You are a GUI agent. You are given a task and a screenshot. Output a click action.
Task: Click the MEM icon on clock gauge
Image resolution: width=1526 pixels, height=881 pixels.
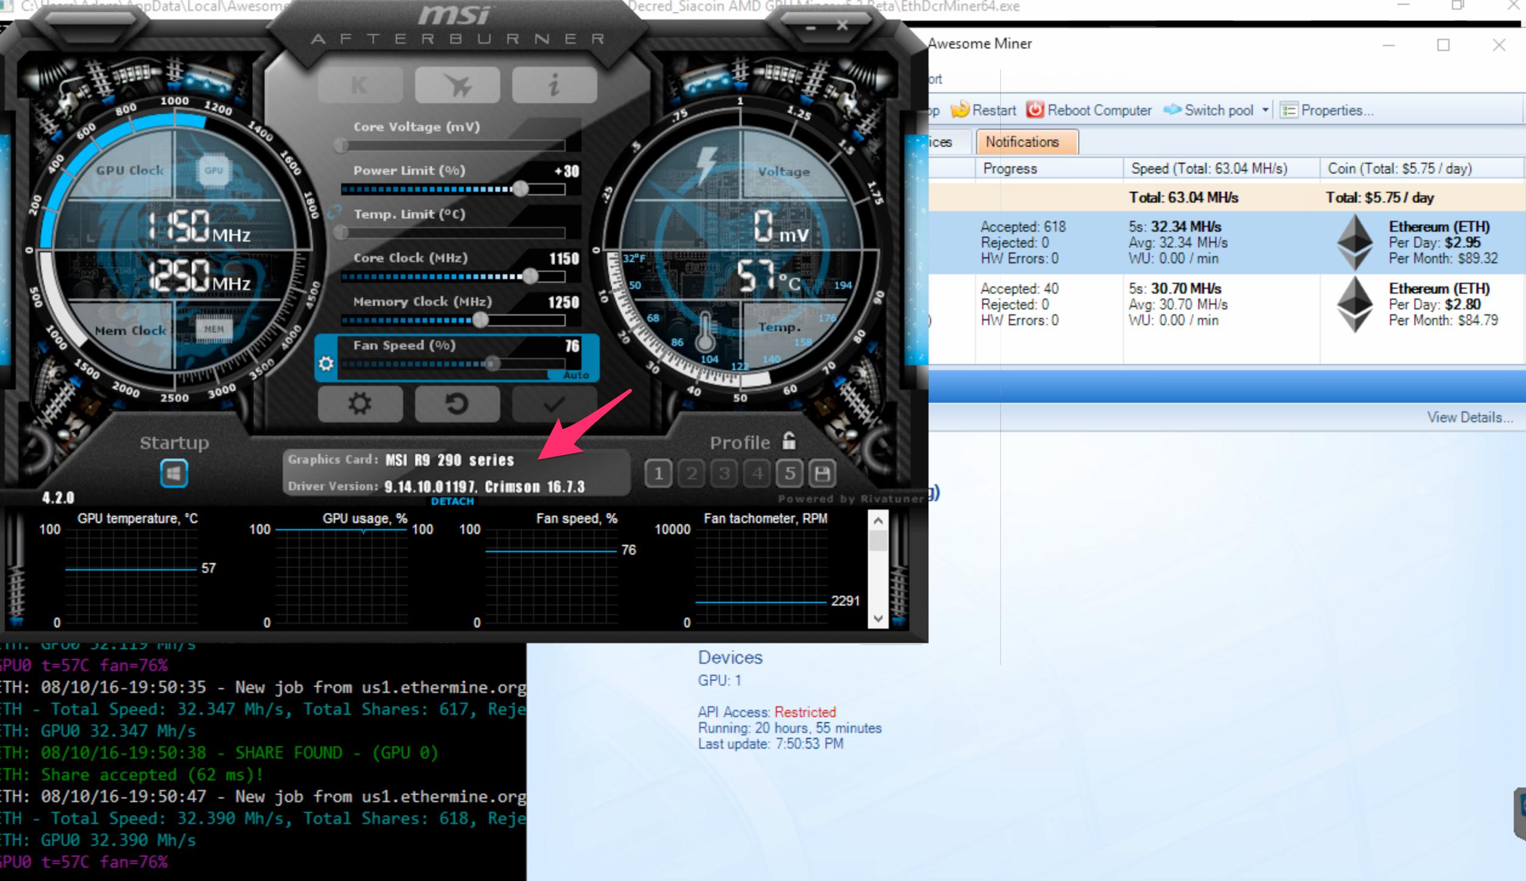tap(214, 329)
